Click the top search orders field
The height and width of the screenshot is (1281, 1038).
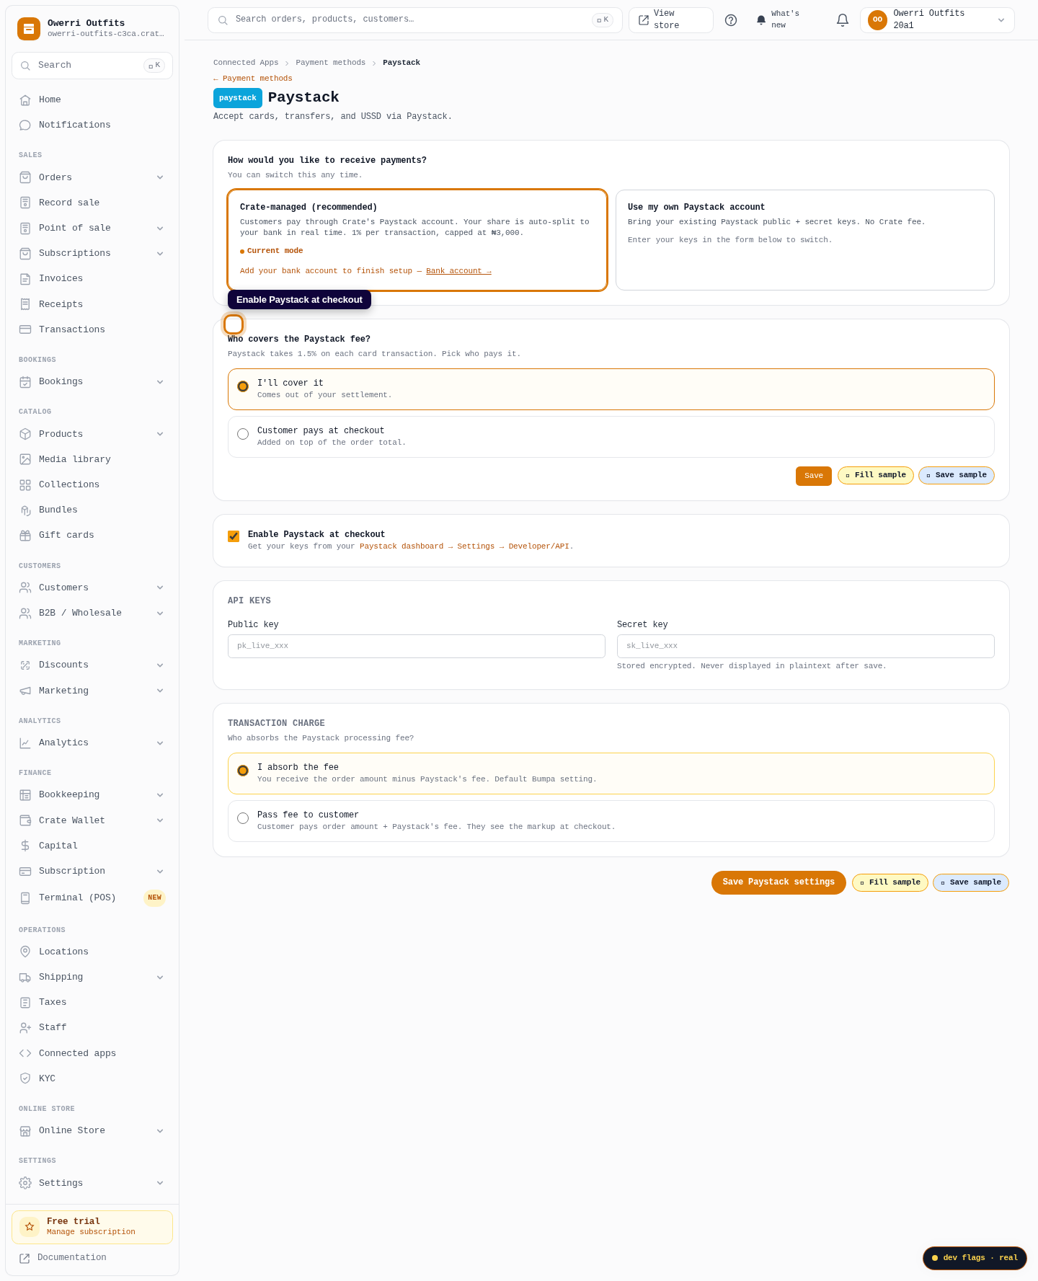click(415, 20)
